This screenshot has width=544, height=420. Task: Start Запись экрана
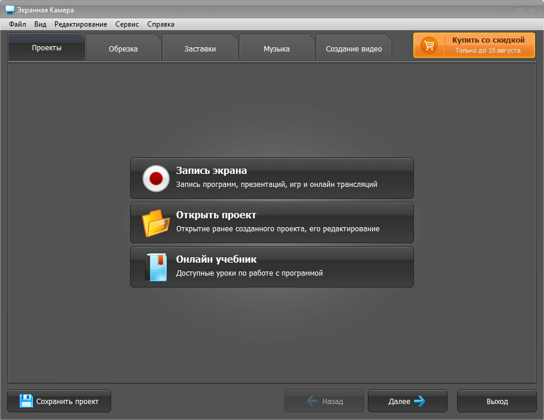click(x=272, y=178)
